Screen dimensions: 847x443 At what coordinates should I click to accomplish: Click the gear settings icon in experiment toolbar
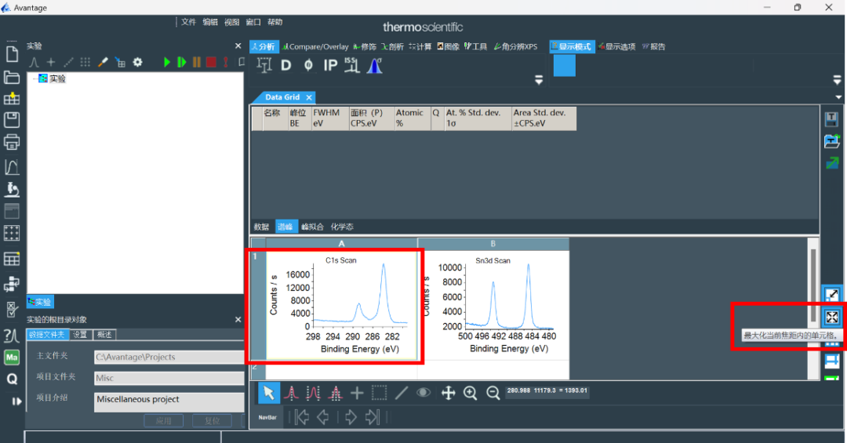tap(138, 62)
